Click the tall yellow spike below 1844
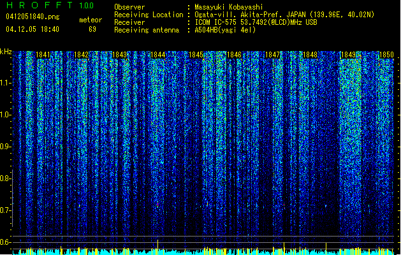 click(158, 247)
